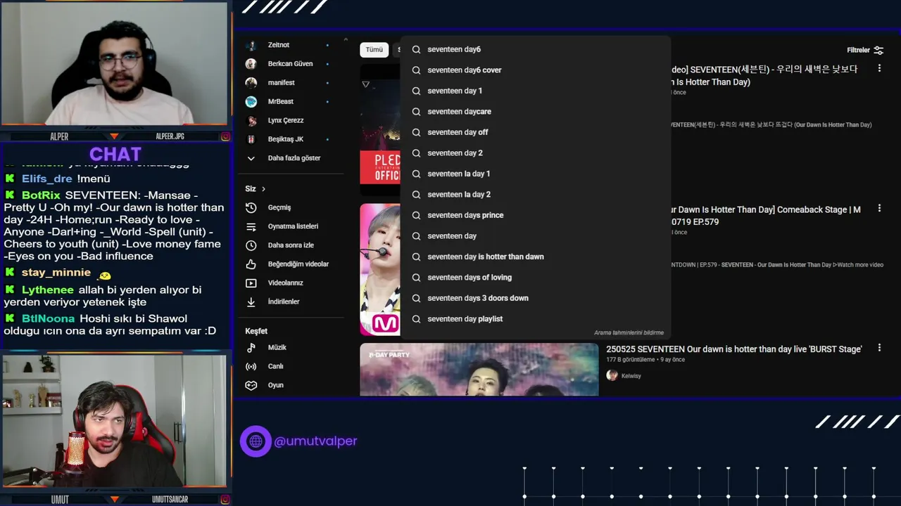Open the "Siz" section chevron

click(264, 189)
